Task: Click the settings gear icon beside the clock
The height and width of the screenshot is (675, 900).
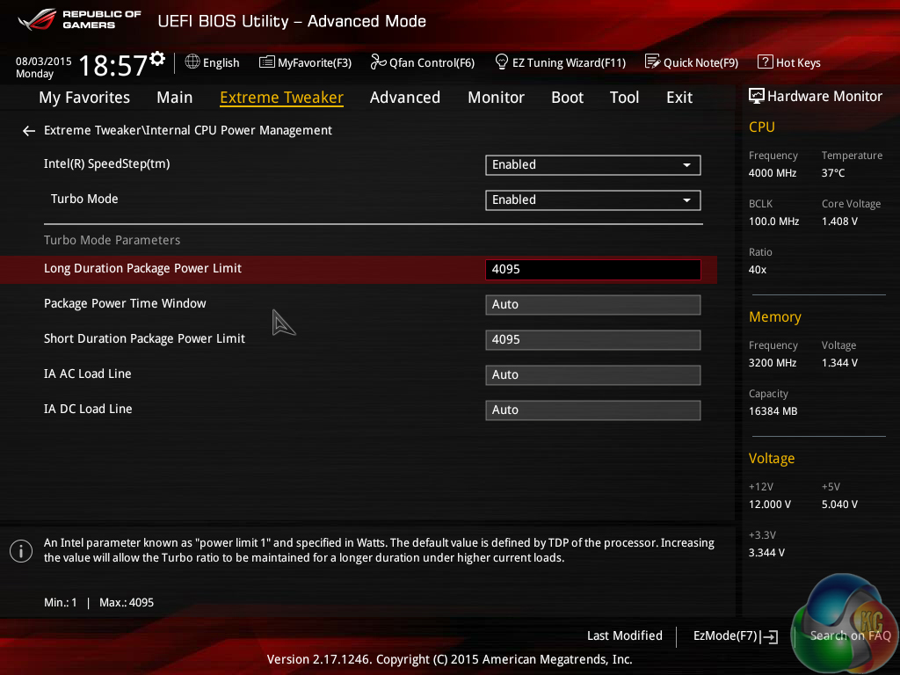Action: (x=157, y=58)
